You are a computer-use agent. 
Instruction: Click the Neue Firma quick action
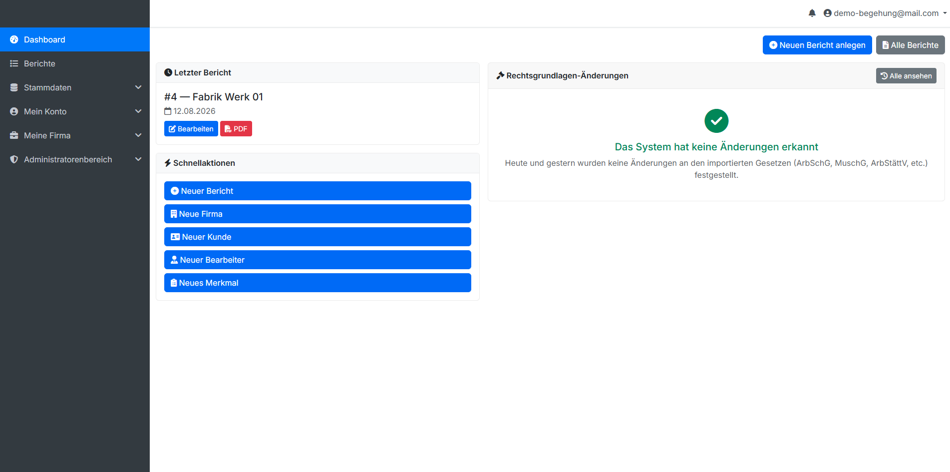click(x=317, y=214)
